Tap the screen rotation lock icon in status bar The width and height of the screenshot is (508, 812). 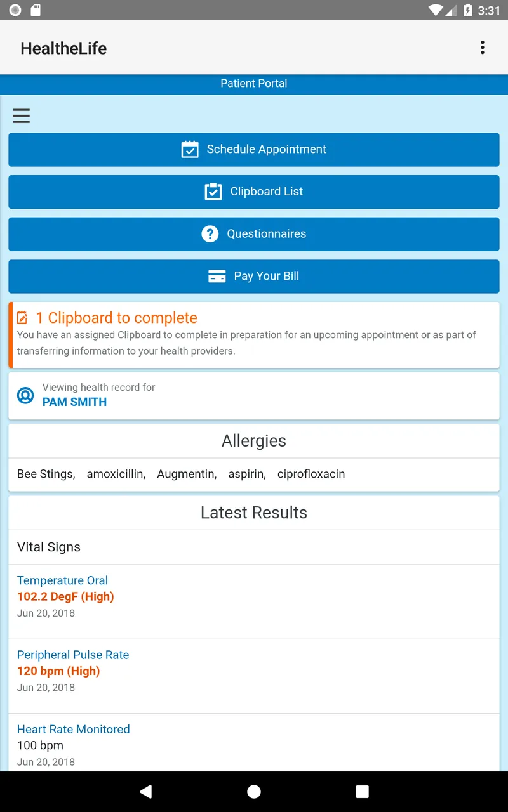click(x=15, y=10)
